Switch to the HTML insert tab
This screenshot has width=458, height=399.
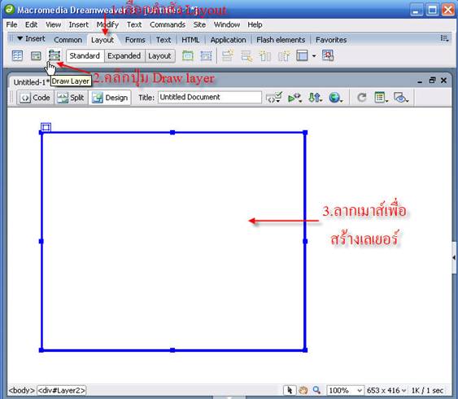click(190, 40)
